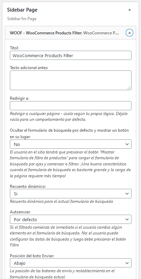141x279 pixels.
Task: Click the Redirigir a label
Action: click(19, 98)
